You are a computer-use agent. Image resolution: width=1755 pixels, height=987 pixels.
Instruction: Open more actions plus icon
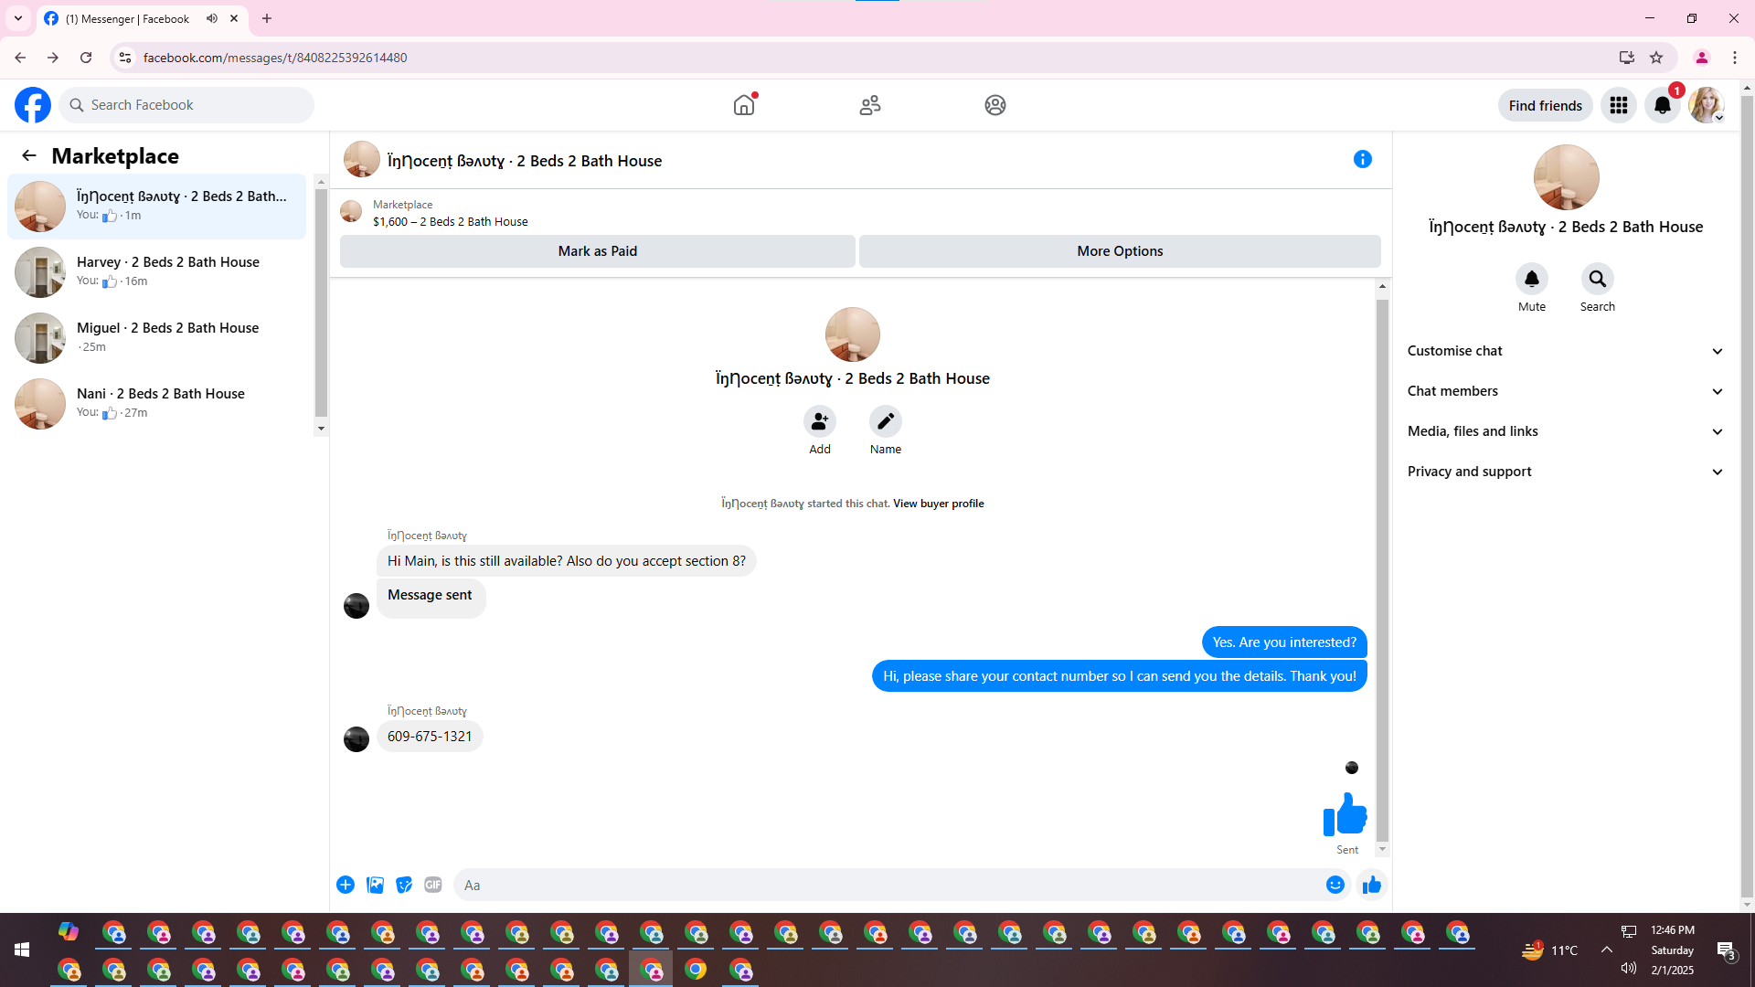[x=346, y=885]
